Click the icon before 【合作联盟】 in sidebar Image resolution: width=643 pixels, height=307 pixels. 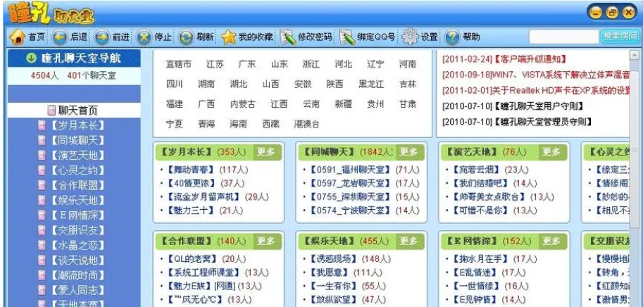[42, 185]
